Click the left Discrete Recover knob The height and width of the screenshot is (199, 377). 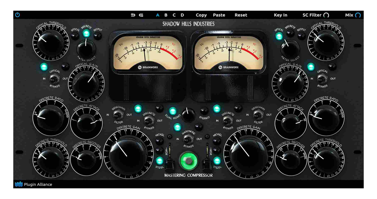[x=86, y=159]
